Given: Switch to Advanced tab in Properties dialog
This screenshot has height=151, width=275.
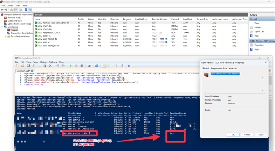Looking at the screenshot, I should coord(233,68).
